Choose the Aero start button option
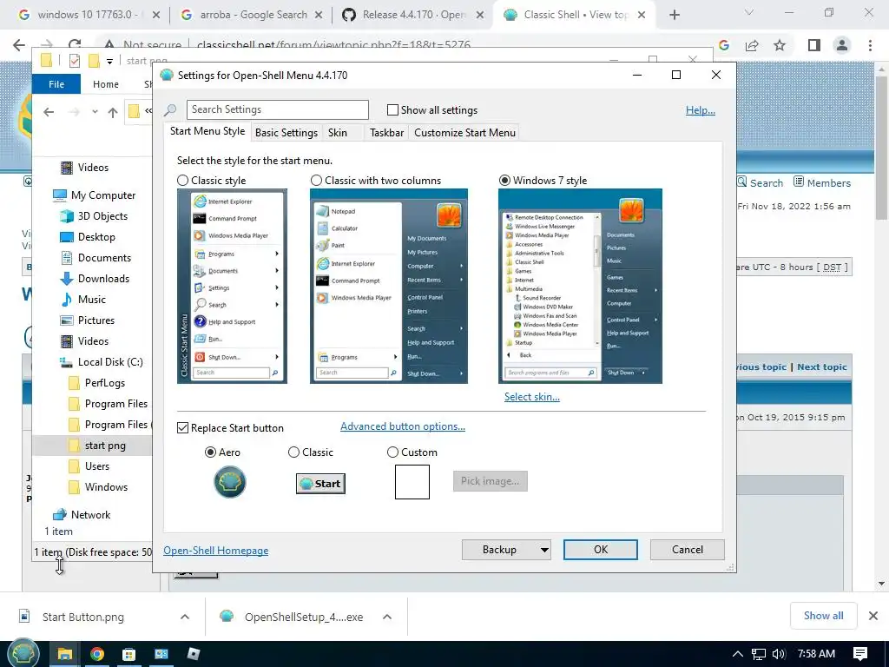Viewport: 889px width, 667px height. [x=210, y=452]
